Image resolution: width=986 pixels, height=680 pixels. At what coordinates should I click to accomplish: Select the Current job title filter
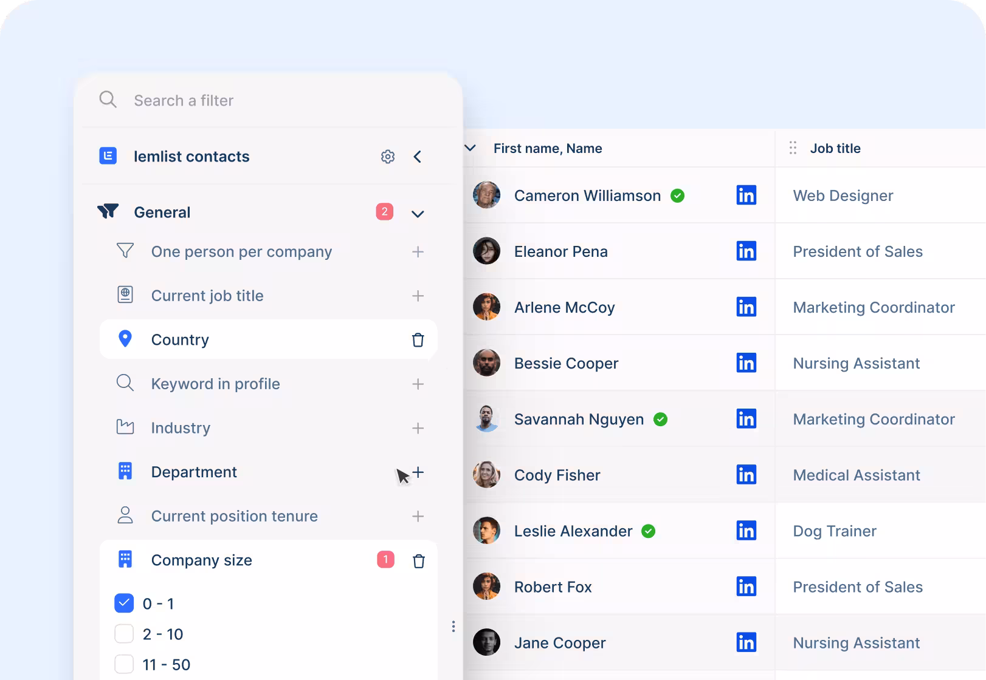point(207,296)
